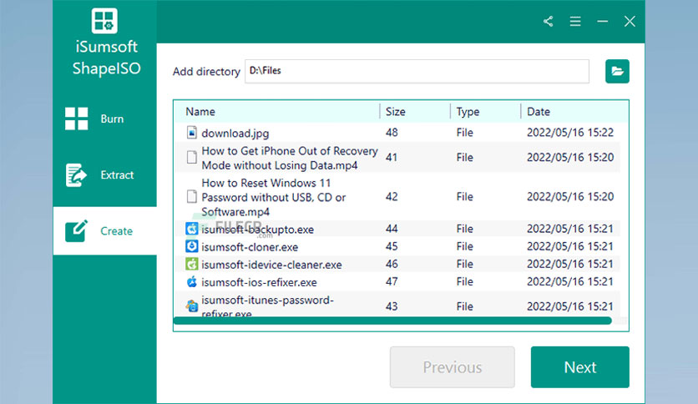Select the Burn grid icon
698x404 pixels.
(77, 119)
